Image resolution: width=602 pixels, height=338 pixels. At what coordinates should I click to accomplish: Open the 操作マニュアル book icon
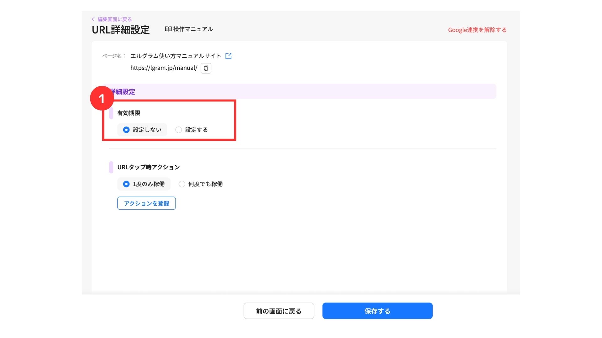(168, 29)
